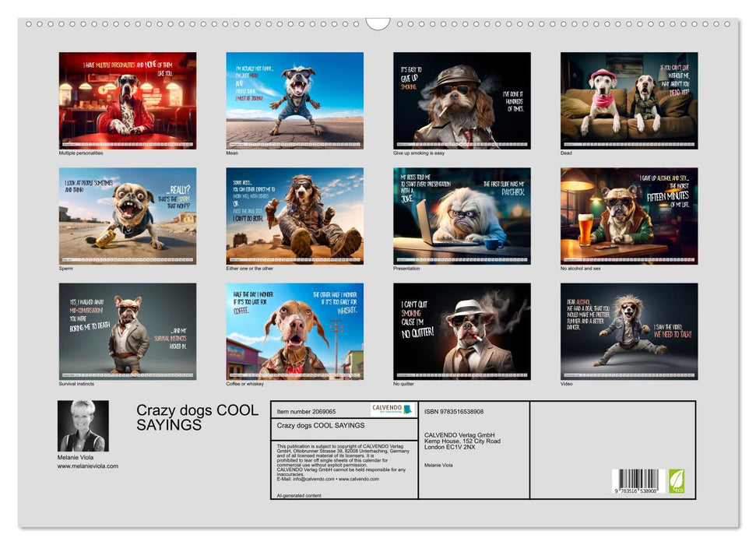Click the title 'Crazy dogs COOL SAYINGS'

[x=195, y=417]
